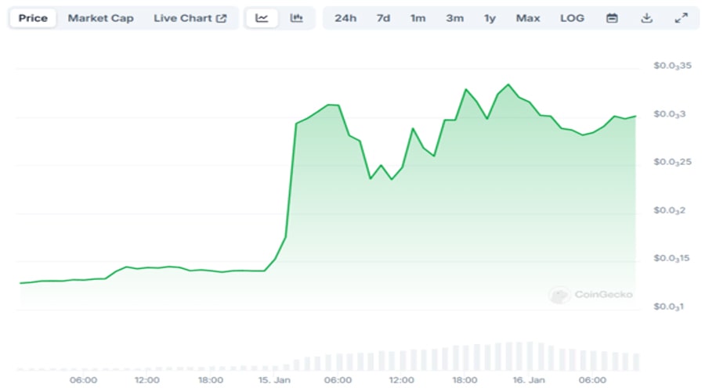Select the 1m time range

[418, 18]
